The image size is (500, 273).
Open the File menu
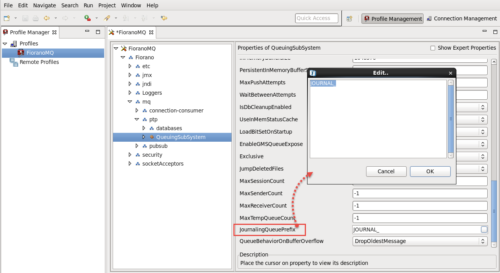8,5
